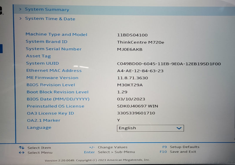235x165 pixels.
Task: Click Setup Defaults
Action: tap(184, 147)
